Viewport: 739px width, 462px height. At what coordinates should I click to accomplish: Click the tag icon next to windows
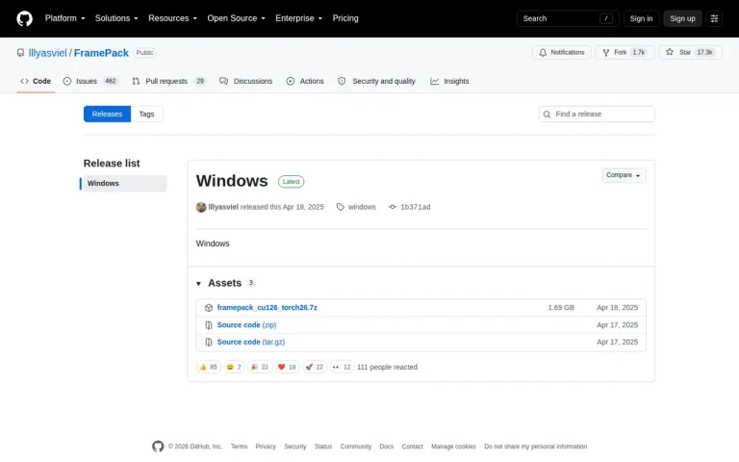[x=341, y=207]
